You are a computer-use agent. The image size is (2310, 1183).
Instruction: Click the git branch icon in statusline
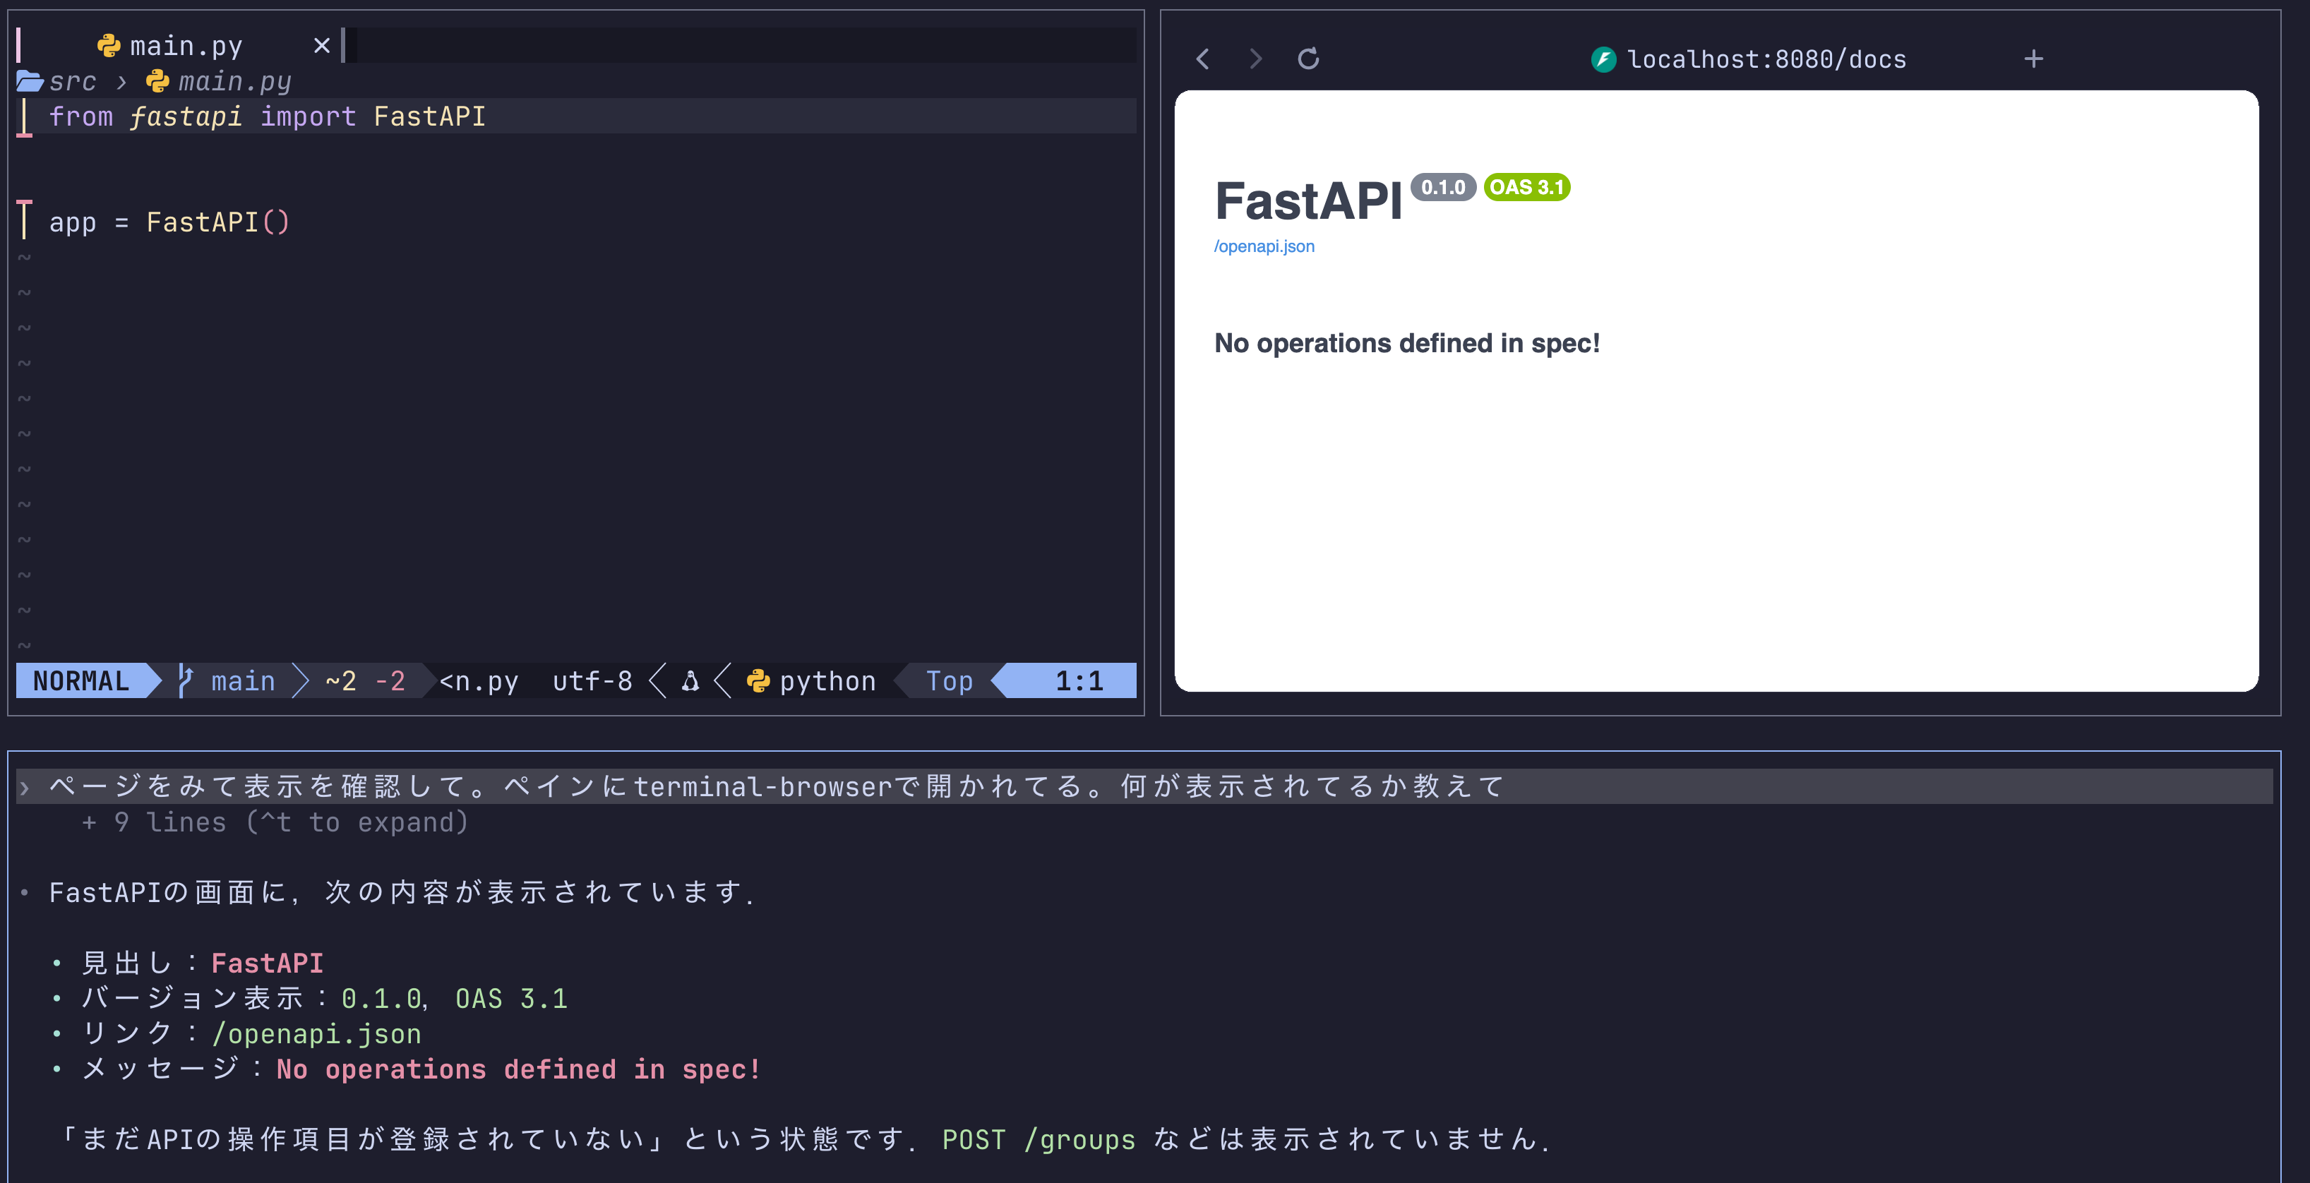tap(185, 680)
